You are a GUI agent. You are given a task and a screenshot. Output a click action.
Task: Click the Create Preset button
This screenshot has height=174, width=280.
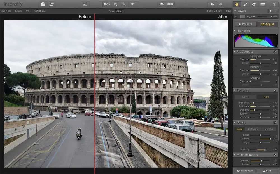245,171
